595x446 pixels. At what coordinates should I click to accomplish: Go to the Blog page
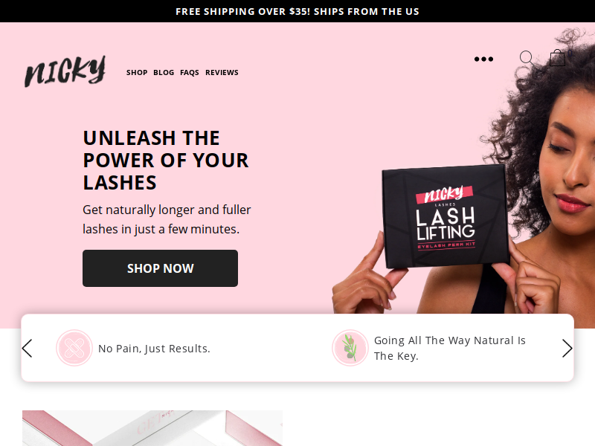[164, 72]
